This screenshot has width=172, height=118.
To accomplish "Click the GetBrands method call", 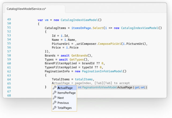I will 80,56.
